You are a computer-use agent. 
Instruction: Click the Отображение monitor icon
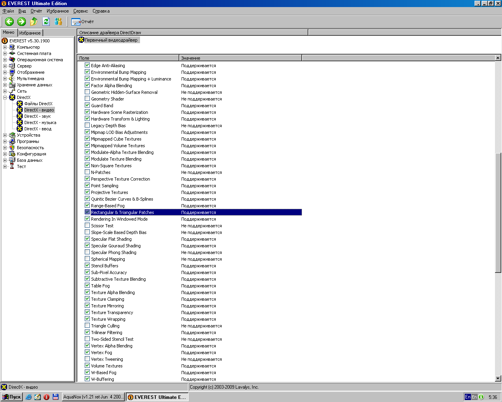(x=12, y=72)
